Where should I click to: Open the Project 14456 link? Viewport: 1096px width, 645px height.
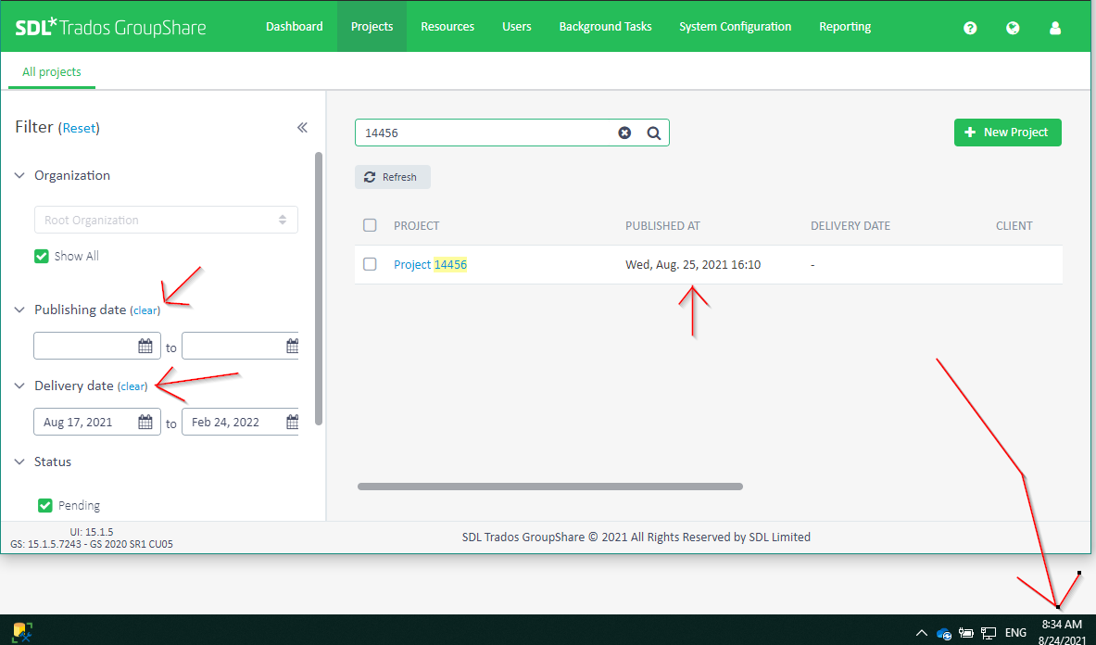click(430, 265)
